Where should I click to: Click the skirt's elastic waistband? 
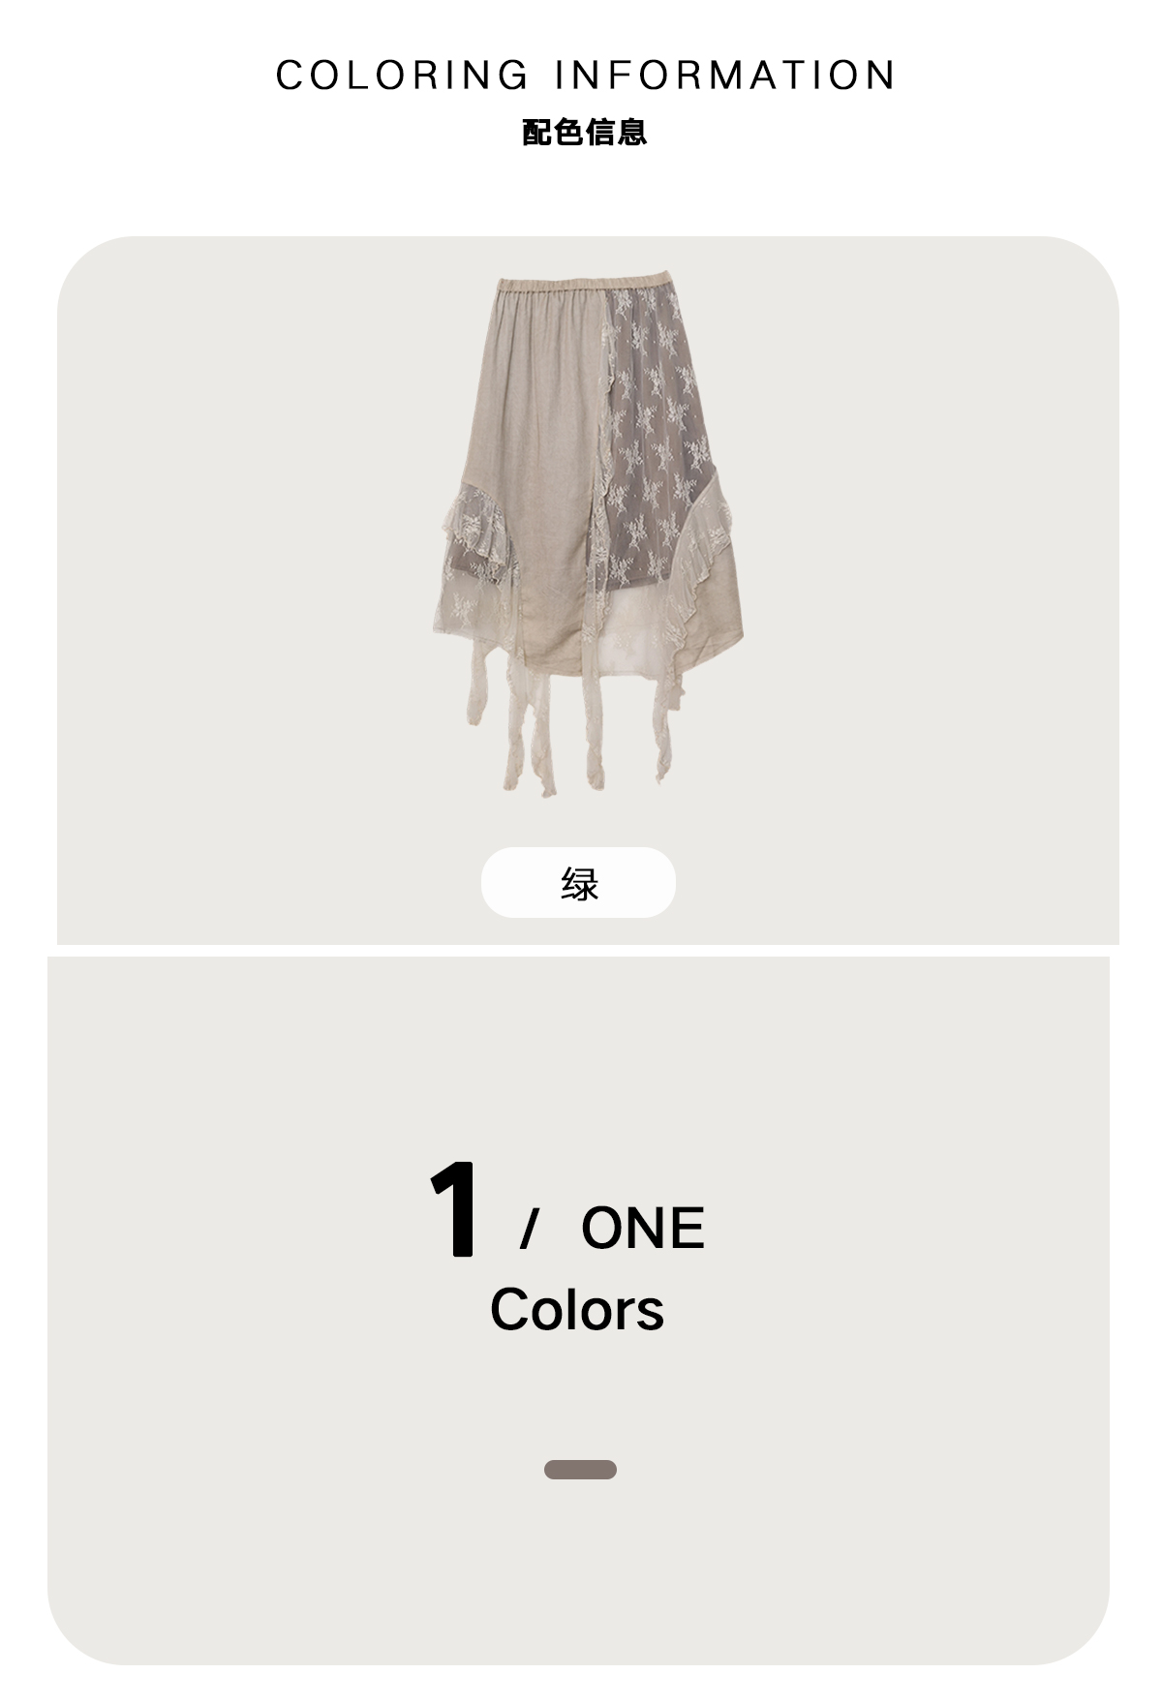tap(582, 285)
